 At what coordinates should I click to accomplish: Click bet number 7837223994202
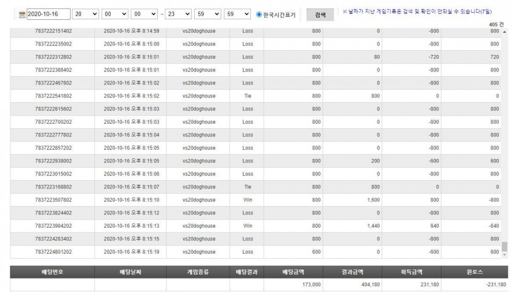coord(53,226)
